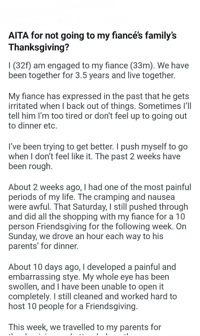Click the line starting "About 2 weeks ago"

click(x=100, y=187)
